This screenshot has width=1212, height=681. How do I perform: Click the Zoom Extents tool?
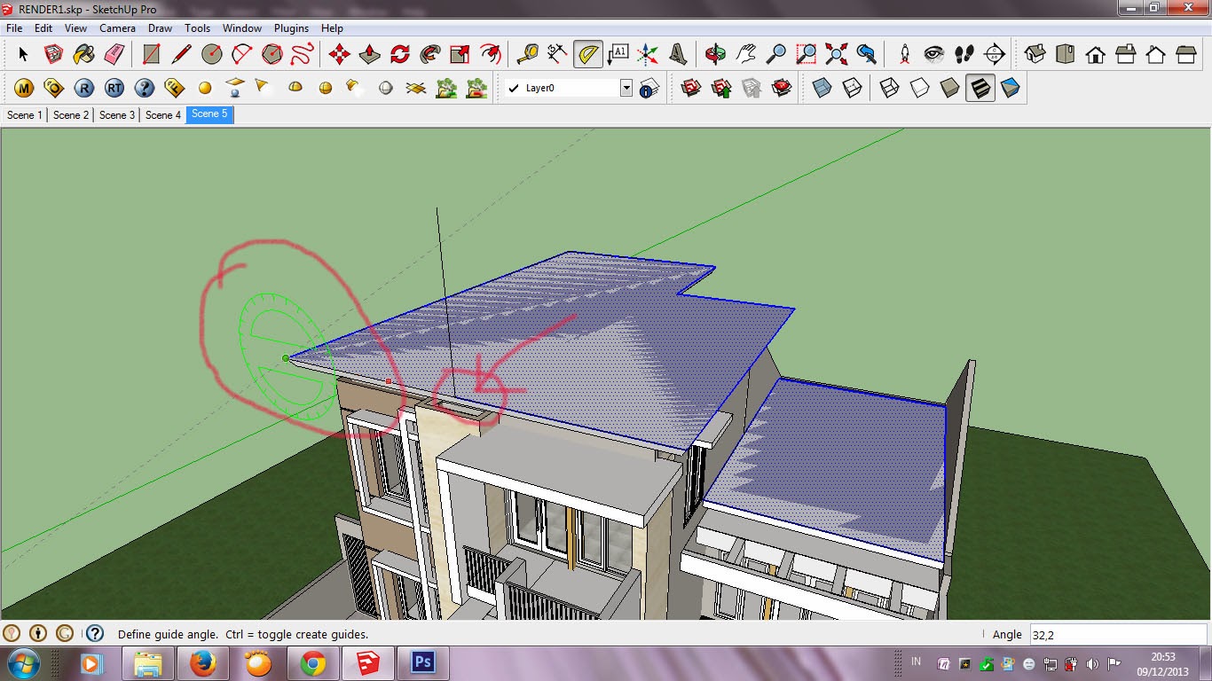pos(836,54)
